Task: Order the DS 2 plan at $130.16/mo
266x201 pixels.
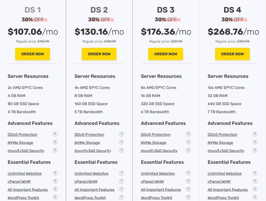Action: 99,54
